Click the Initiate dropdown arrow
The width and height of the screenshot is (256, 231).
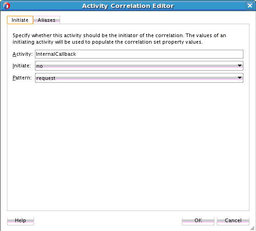tap(240, 66)
